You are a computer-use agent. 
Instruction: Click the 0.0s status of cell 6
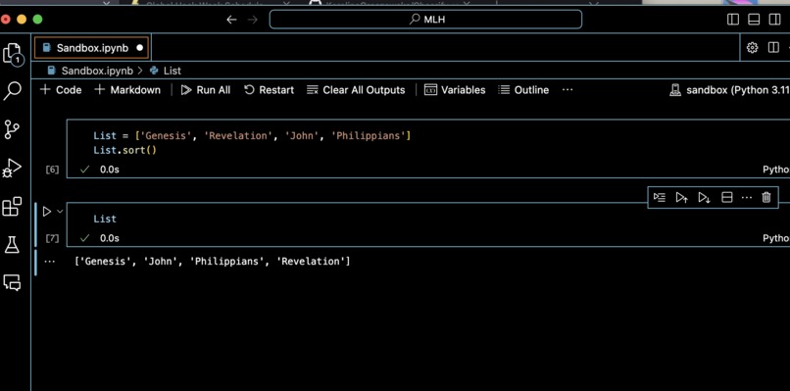(110, 170)
